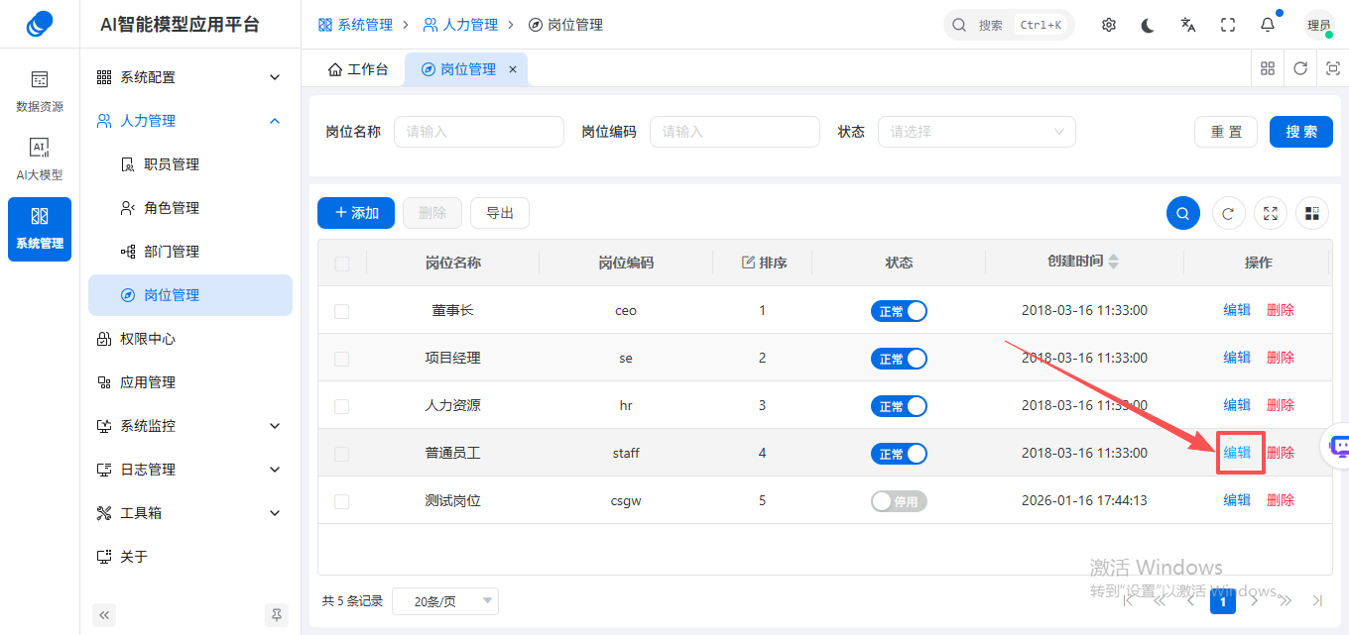Maximize tab content with scan icon
This screenshot has width=1349, height=635.
[1333, 69]
